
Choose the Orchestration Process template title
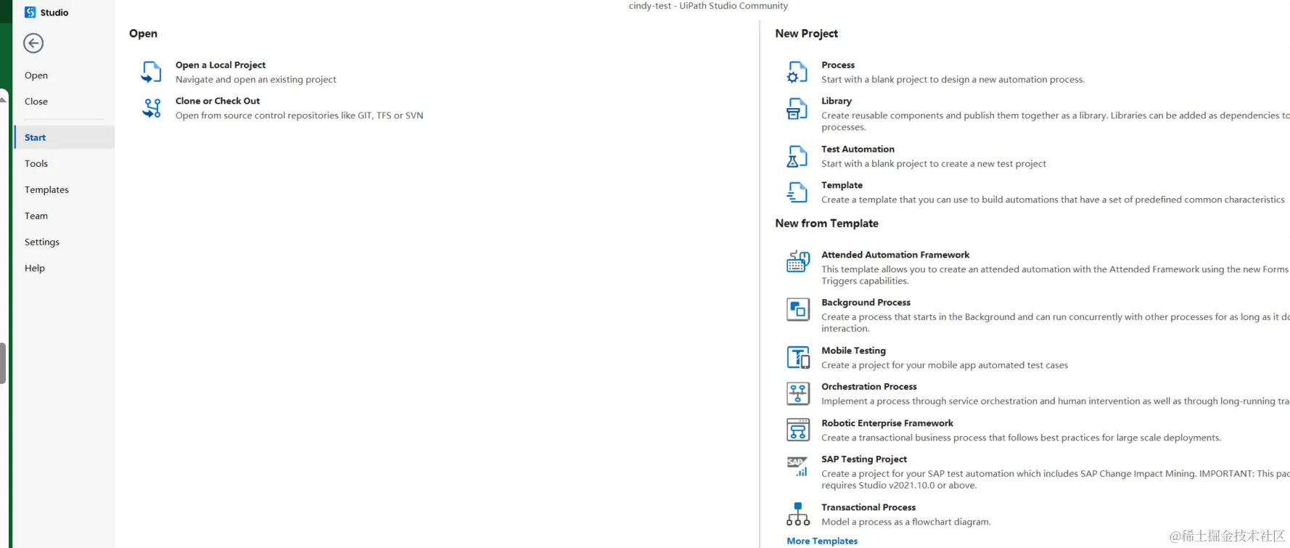pos(869,387)
